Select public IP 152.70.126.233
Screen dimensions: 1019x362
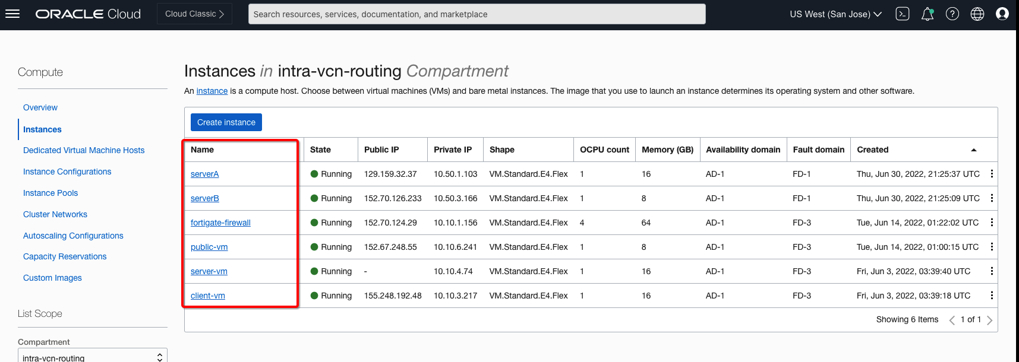pyautogui.click(x=393, y=198)
